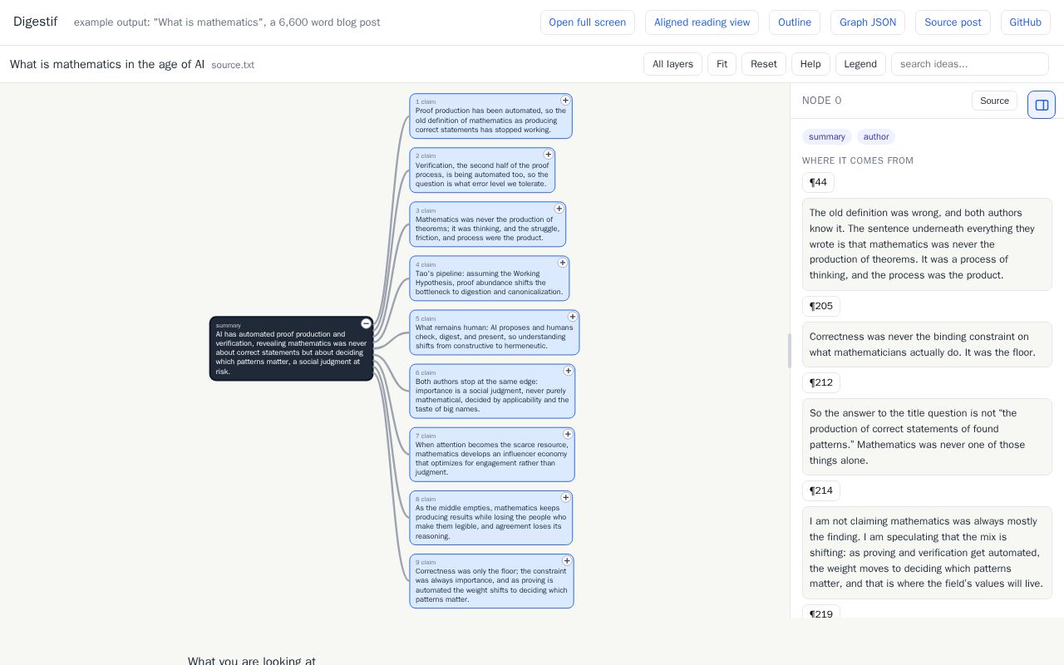Screen dimensions: 1064x665
Task: Collapse the summary root node
Action: pos(366,323)
